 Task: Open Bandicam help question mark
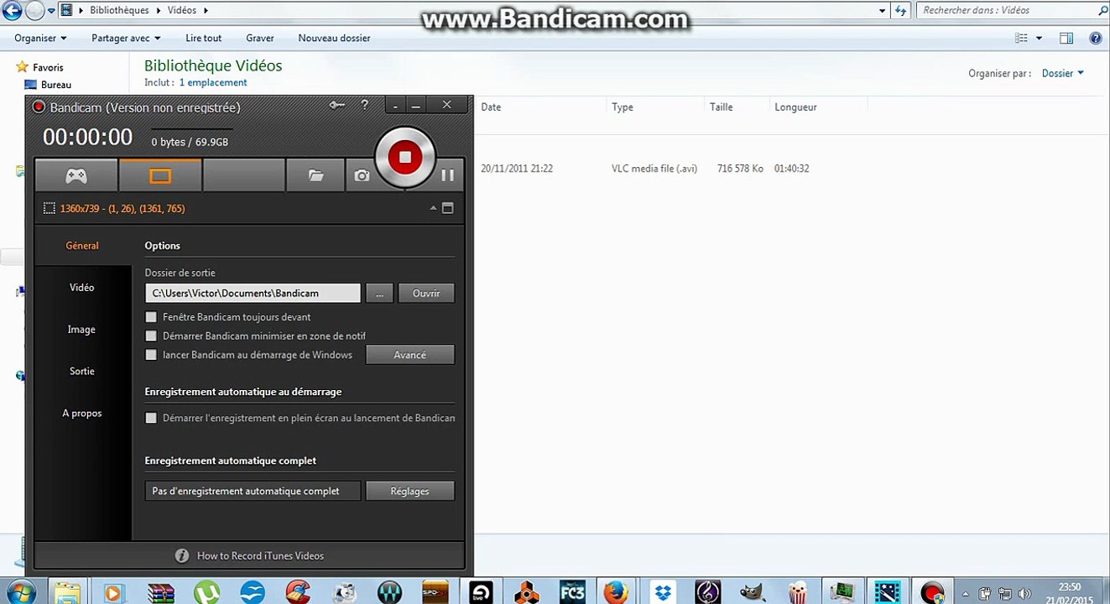(x=365, y=105)
